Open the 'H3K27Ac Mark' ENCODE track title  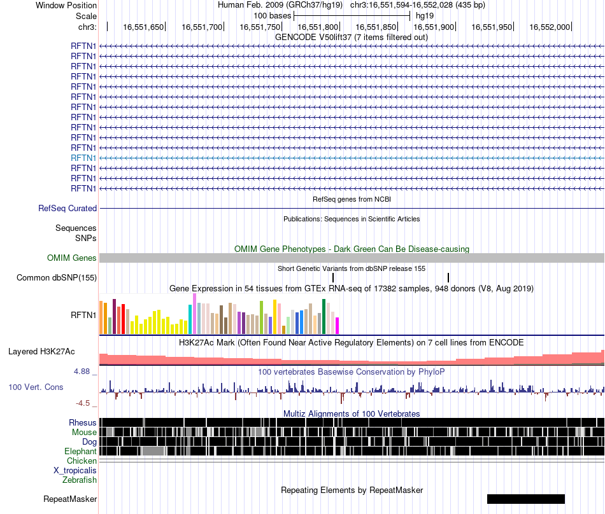tap(352, 342)
